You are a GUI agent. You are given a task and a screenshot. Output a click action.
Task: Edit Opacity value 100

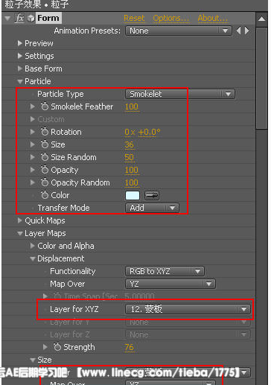tap(132, 170)
